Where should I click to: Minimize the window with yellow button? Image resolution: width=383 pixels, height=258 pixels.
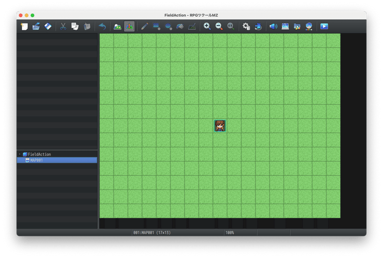pos(27,15)
